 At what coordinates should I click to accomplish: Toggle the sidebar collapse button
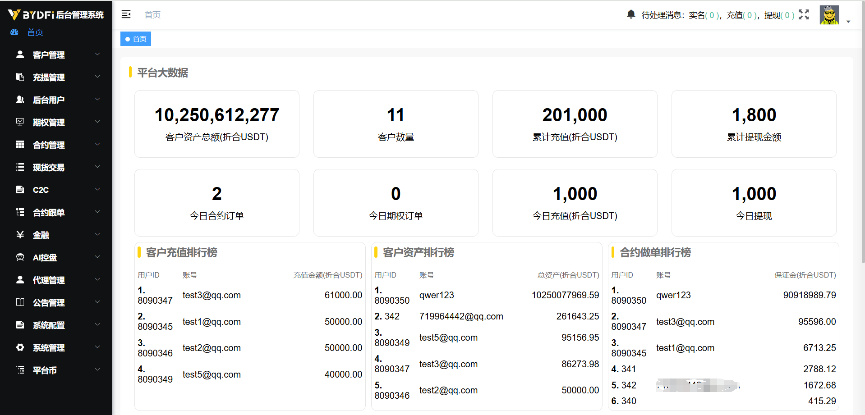tap(126, 14)
